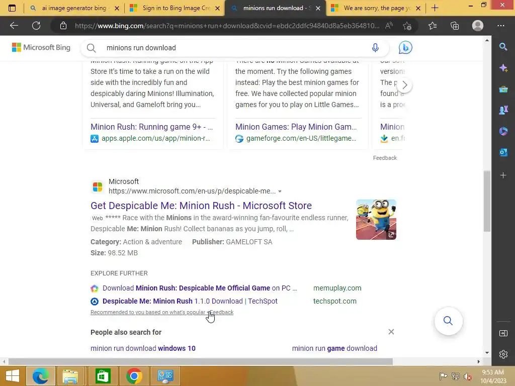The width and height of the screenshot is (515, 386).
Task: Click the floating round search button
Action: point(448,321)
